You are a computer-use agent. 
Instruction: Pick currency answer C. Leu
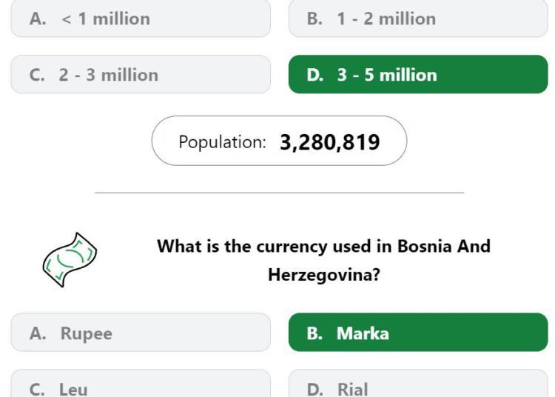[x=141, y=383]
